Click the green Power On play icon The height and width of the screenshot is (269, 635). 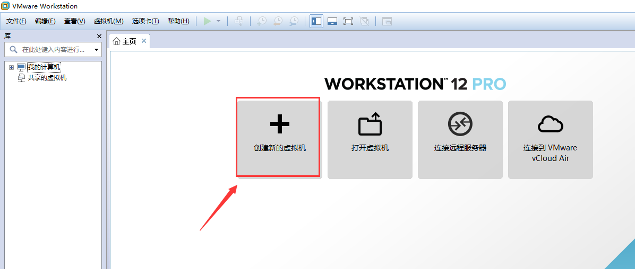coord(208,21)
